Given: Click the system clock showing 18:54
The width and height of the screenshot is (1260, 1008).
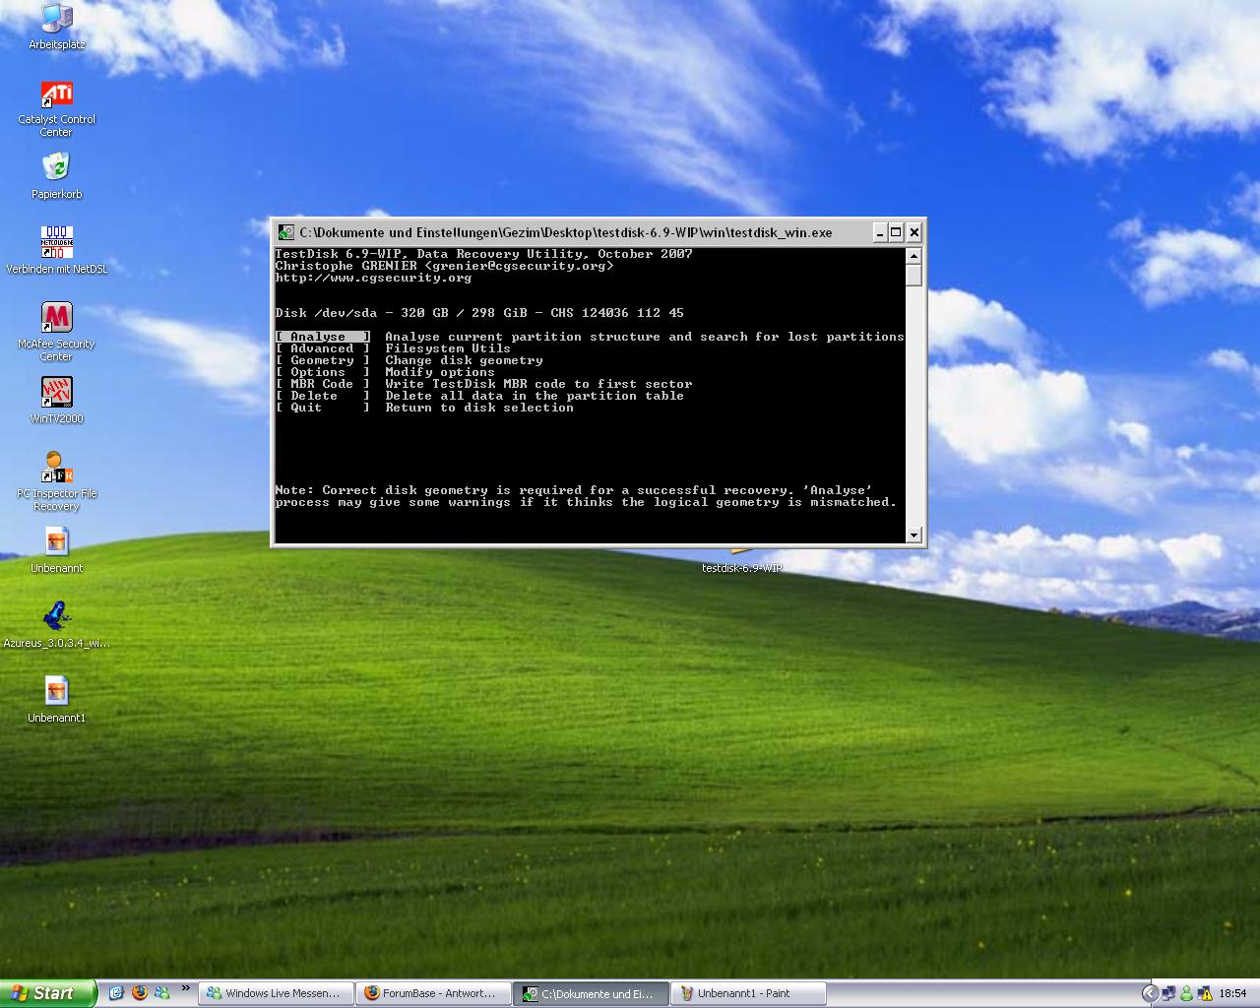Looking at the screenshot, I should point(1232,993).
